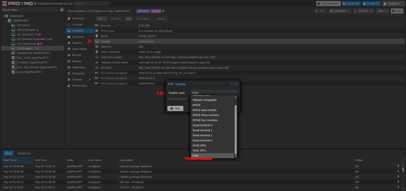Click the reset icon in Edit: Display dialog

pyautogui.click(x=232, y=84)
